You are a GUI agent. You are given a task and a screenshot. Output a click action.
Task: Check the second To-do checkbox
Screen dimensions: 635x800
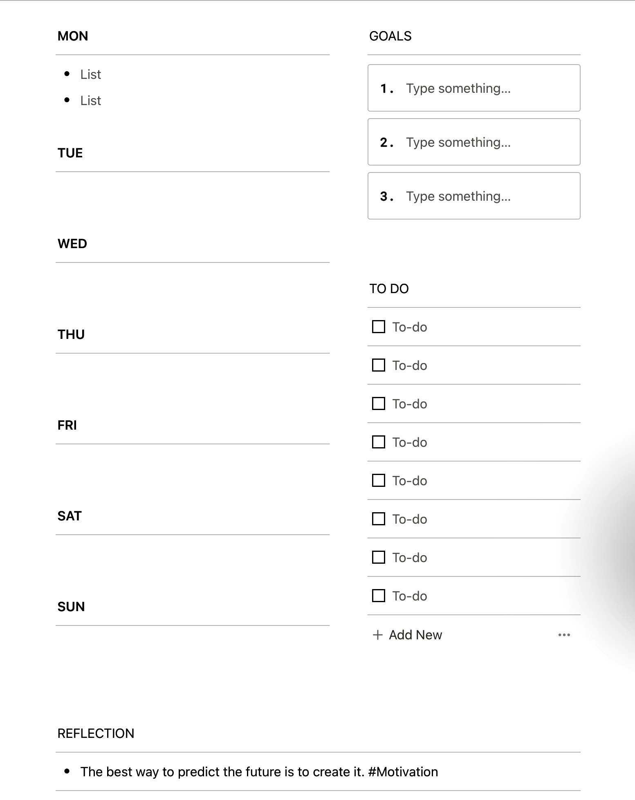click(378, 365)
